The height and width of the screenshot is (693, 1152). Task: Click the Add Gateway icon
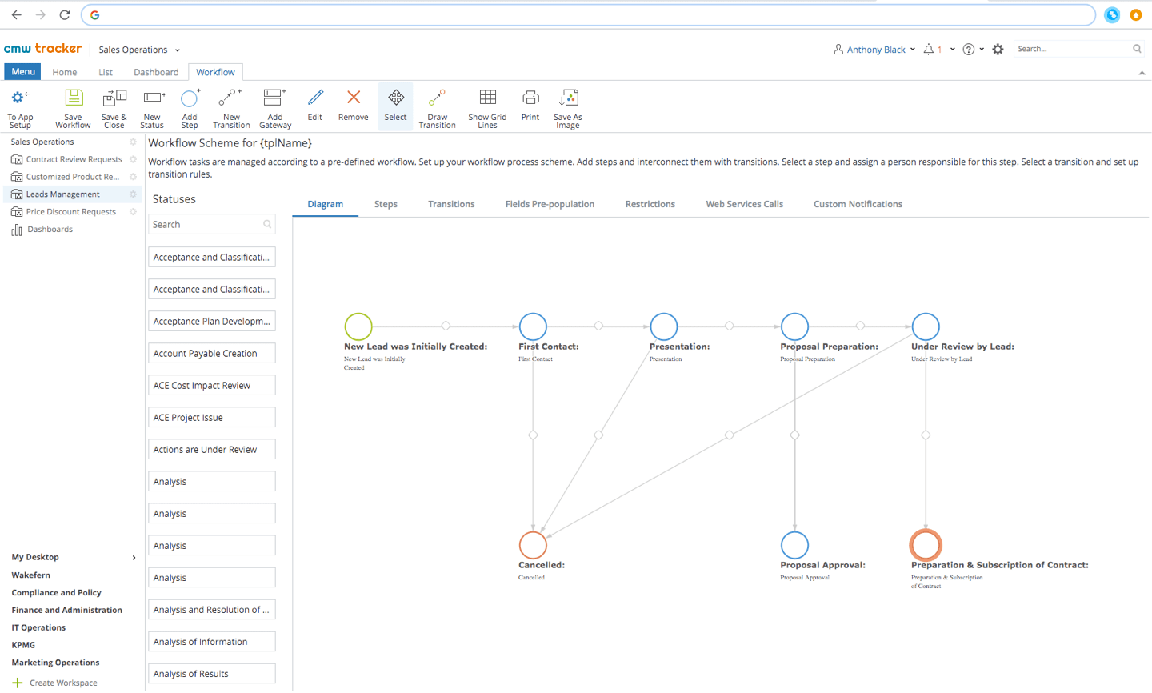(275, 106)
